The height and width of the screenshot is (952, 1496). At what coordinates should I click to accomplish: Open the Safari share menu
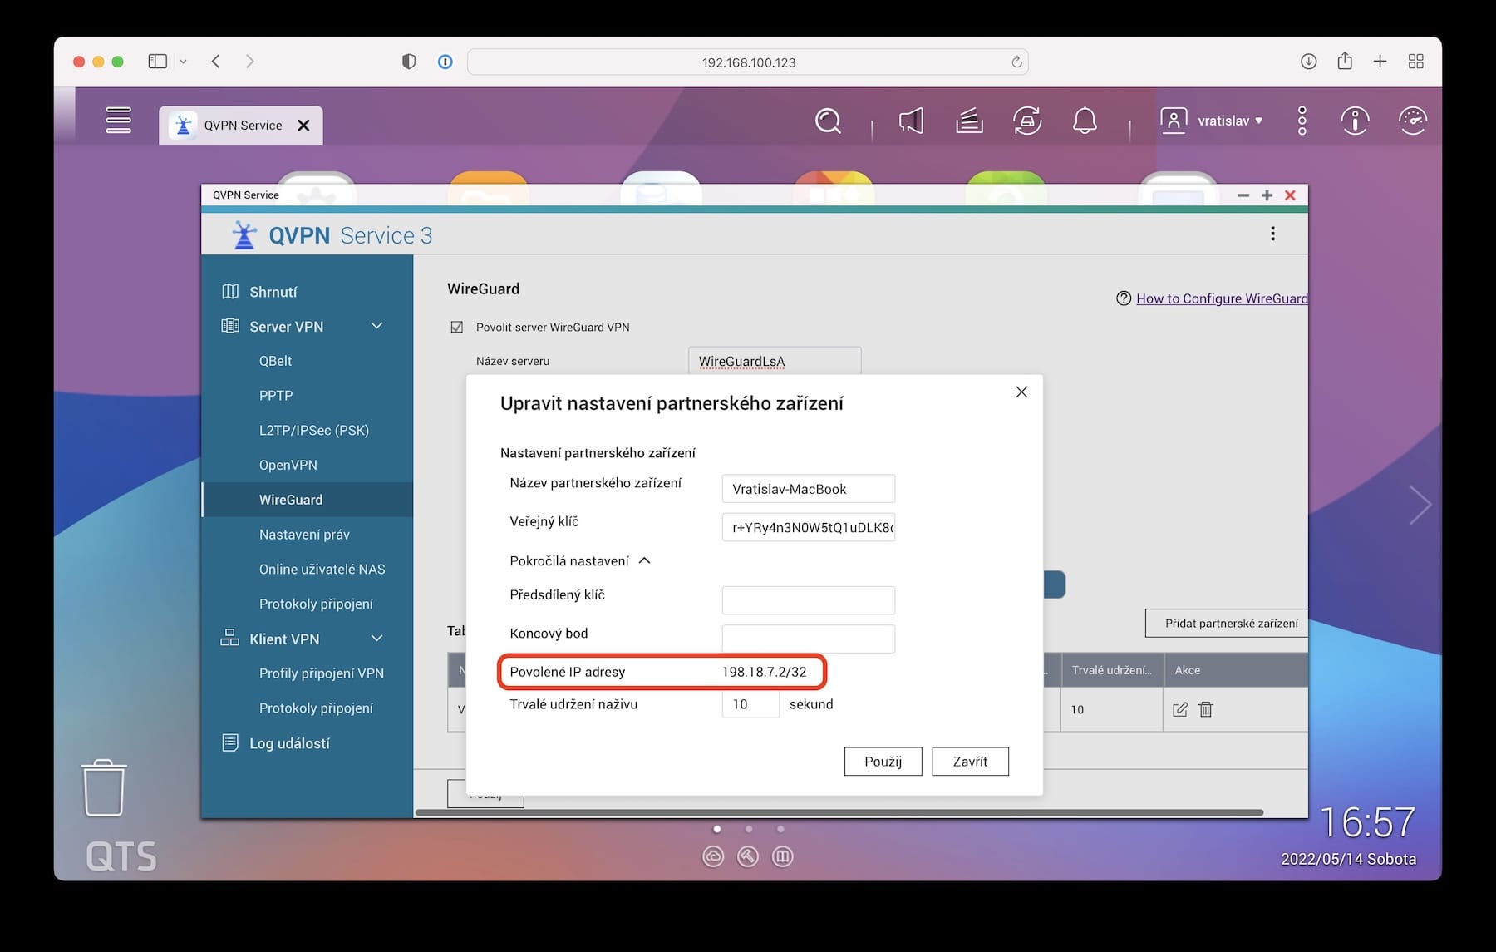coord(1345,61)
